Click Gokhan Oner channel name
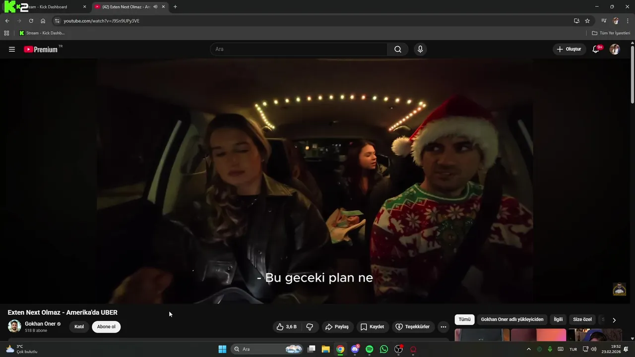The height and width of the screenshot is (357, 635). click(x=40, y=324)
